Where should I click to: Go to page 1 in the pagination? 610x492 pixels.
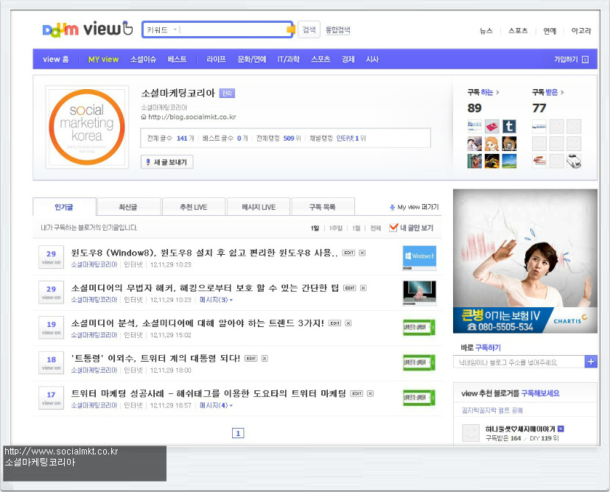coord(238,433)
